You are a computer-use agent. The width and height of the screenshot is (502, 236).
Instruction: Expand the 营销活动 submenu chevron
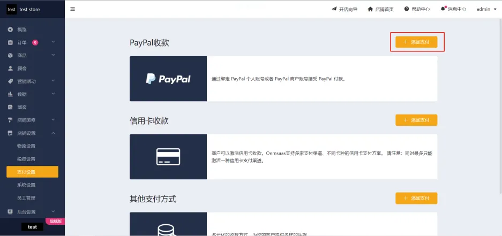click(53, 81)
